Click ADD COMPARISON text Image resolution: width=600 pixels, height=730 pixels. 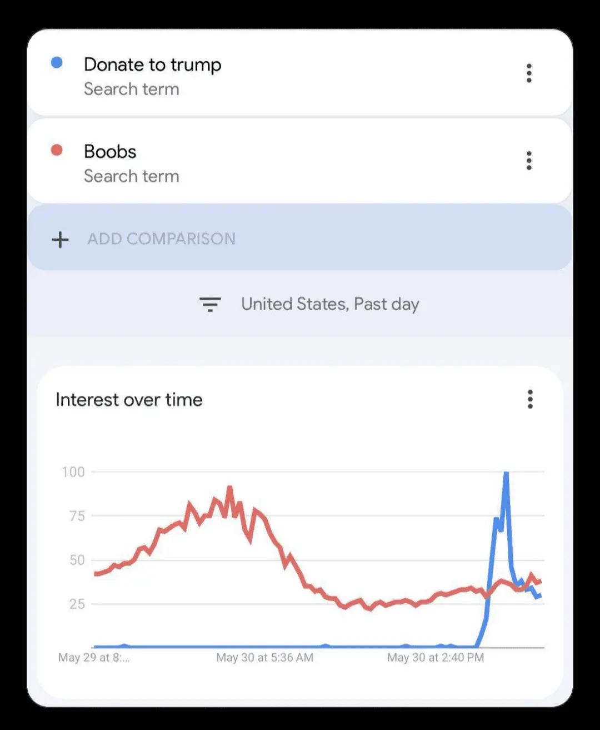coord(161,239)
